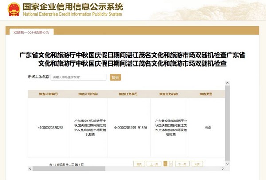
Task: Go to first page with 首页
Action: [x=139, y=164]
